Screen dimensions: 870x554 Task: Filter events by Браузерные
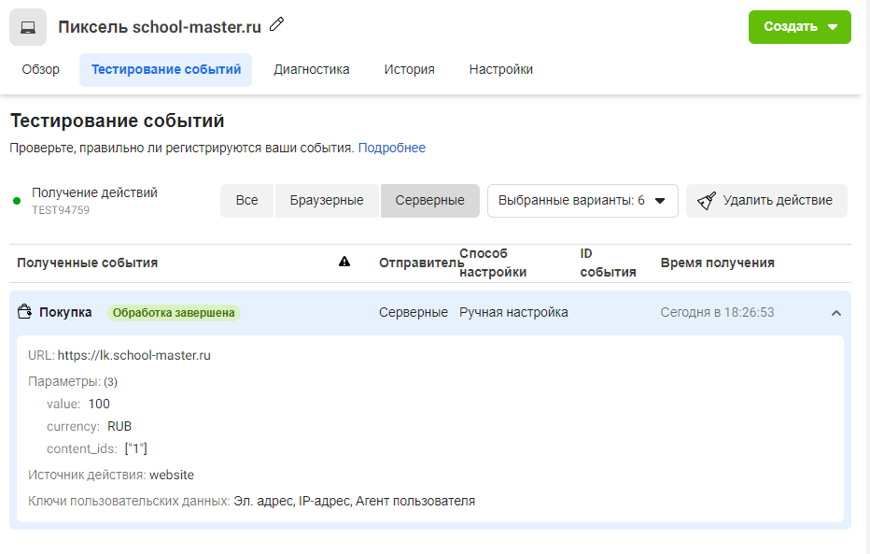tap(327, 201)
